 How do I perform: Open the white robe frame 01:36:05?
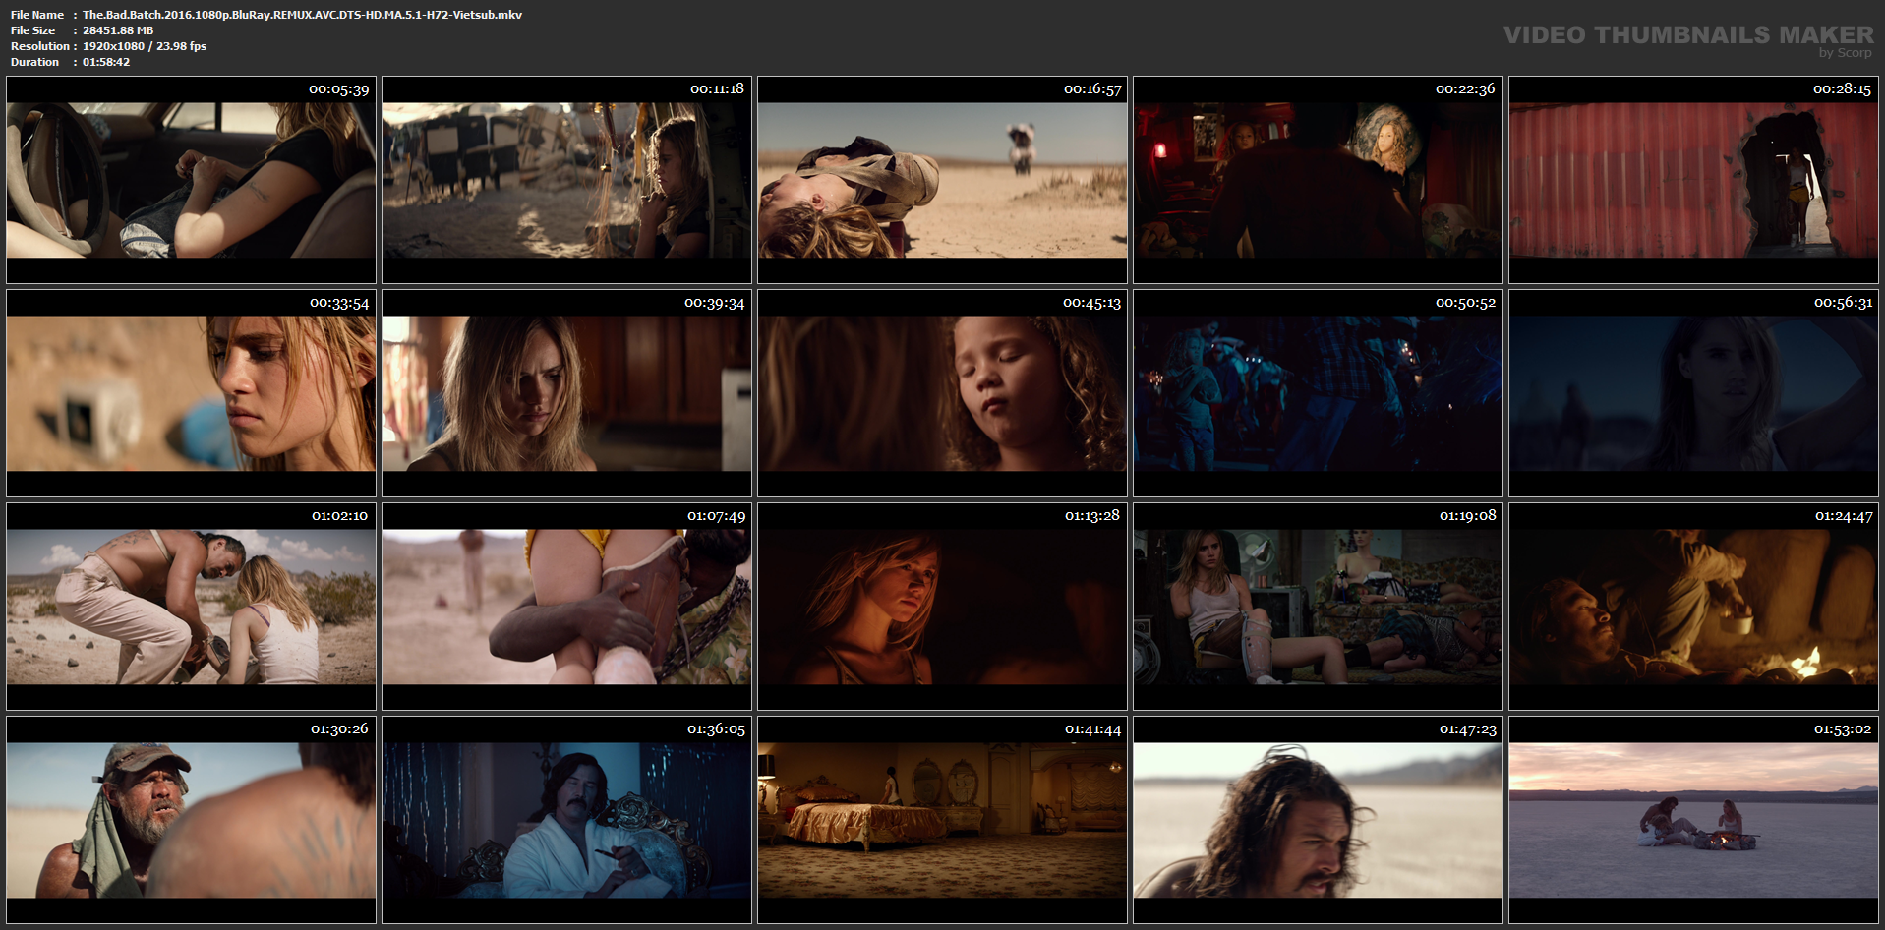(566, 820)
